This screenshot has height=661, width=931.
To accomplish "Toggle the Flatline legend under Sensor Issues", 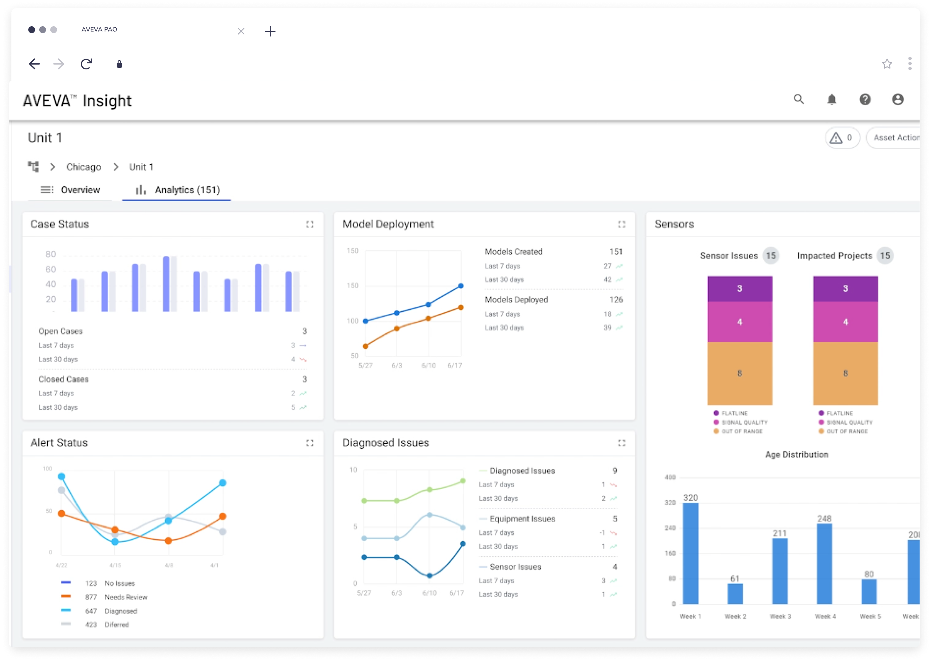I will pyautogui.click(x=734, y=413).
